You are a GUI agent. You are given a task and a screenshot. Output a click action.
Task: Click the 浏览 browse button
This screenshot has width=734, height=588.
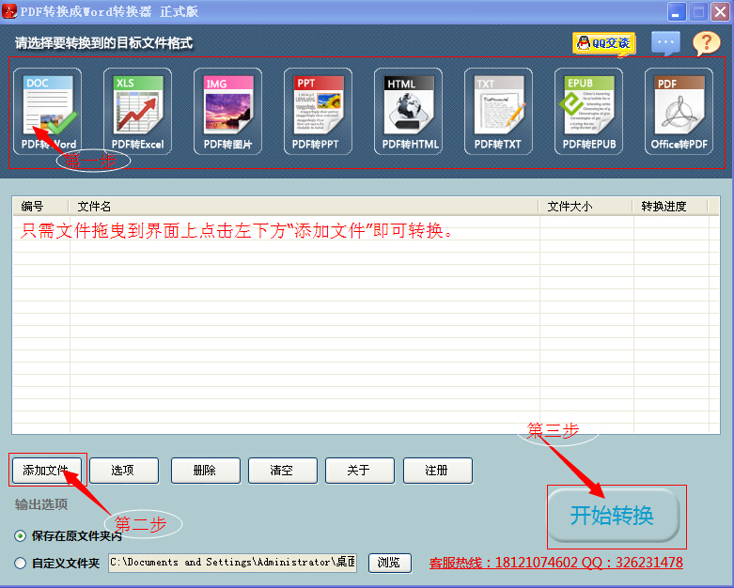pos(390,563)
